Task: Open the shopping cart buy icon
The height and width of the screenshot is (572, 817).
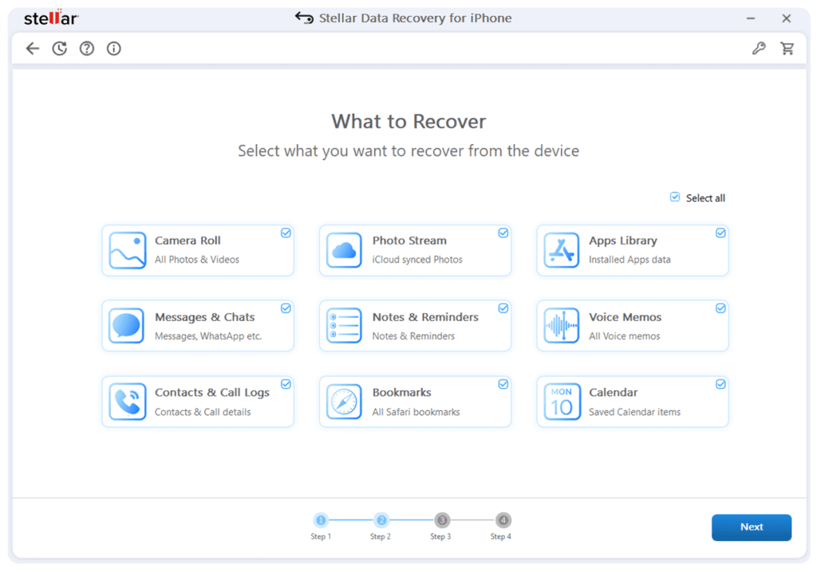Action: (787, 49)
